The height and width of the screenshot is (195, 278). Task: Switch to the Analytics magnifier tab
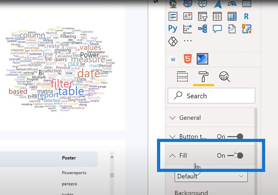pos(224,76)
